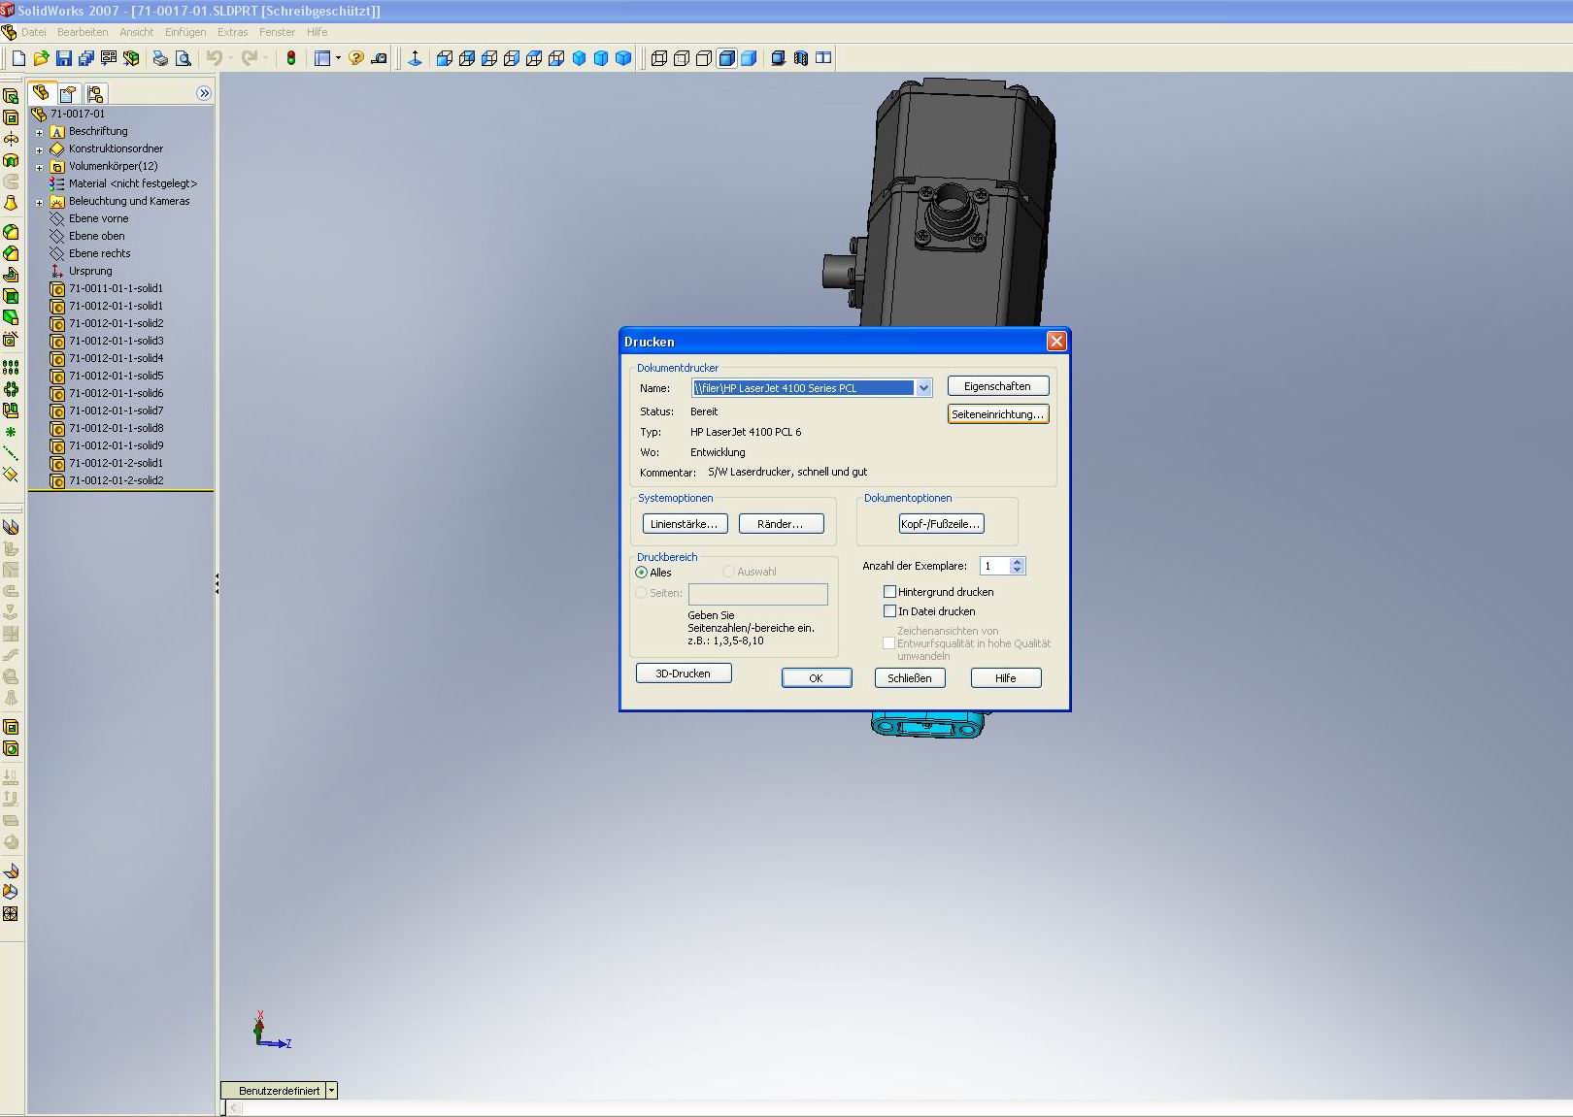1573x1117 pixels.
Task: Click the Seiteneinrichtung button
Action: pos(997,414)
